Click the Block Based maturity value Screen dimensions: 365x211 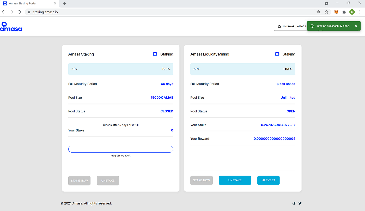[286, 84]
